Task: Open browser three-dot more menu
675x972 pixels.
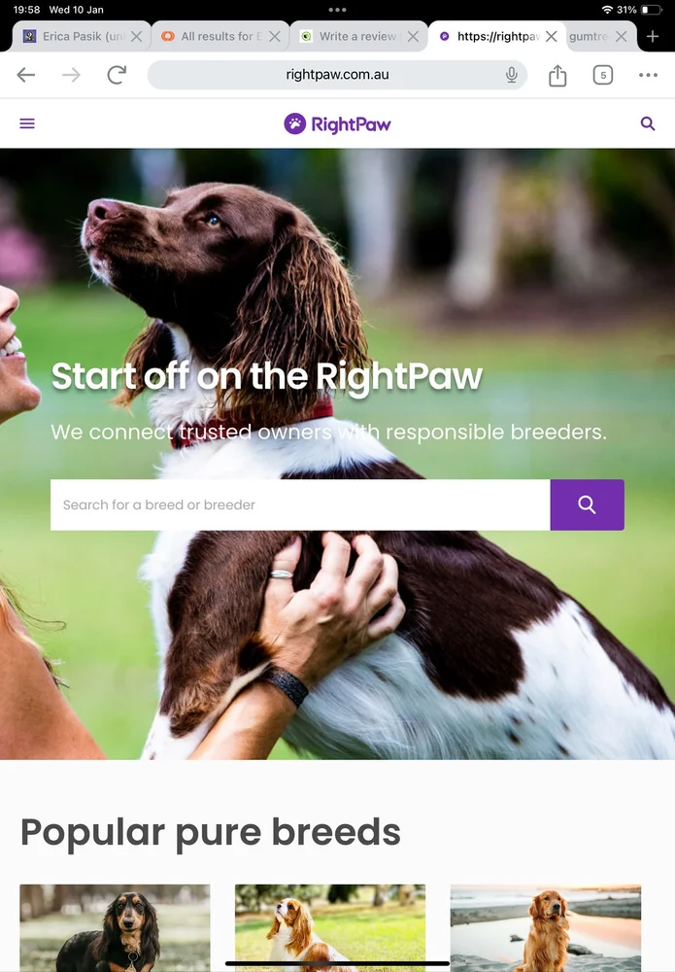Action: pyautogui.click(x=648, y=75)
